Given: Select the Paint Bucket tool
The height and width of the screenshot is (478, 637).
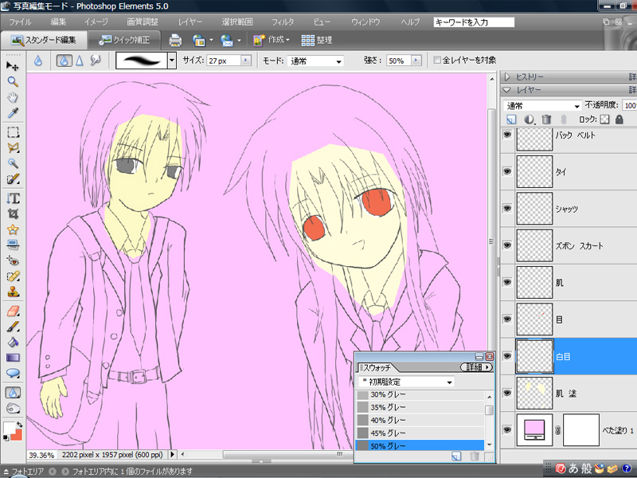Looking at the screenshot, I should (x=13, y=343).
